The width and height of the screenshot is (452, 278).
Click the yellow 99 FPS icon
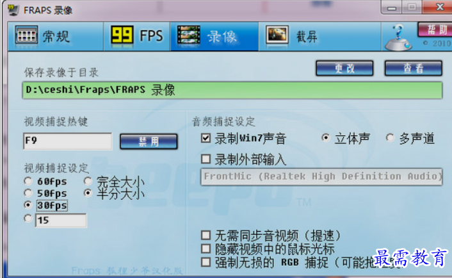click(x=122, y=36)
